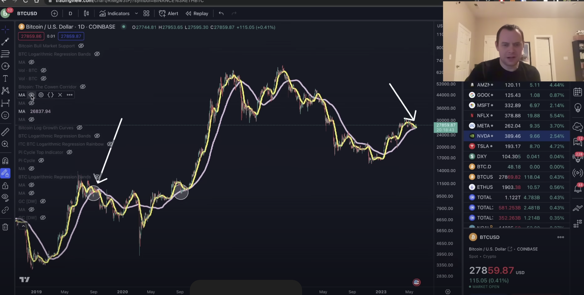Start the Replay mode

[197, 13]
